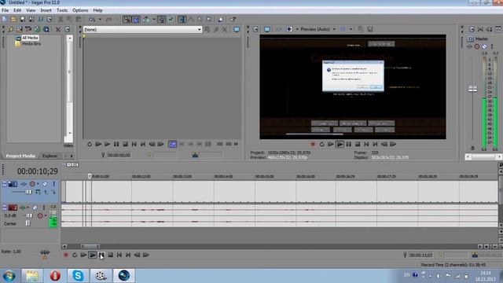Screen dimensions: 503x283
Task: Click Record in the timeline transport
Action: [66, 255]
